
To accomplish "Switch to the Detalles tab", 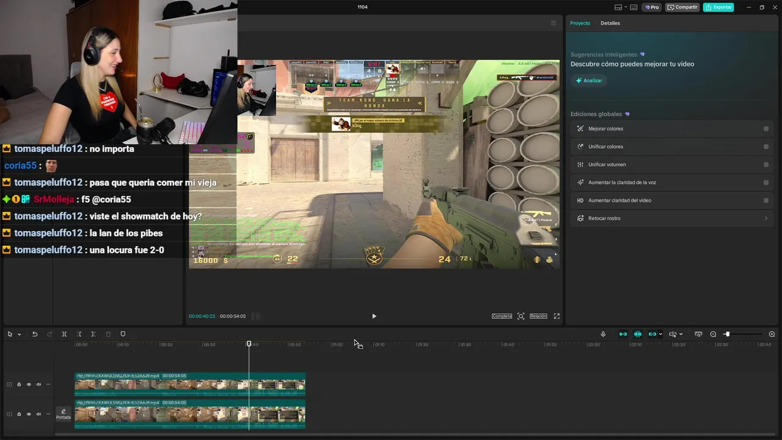I will pos(610,23).
